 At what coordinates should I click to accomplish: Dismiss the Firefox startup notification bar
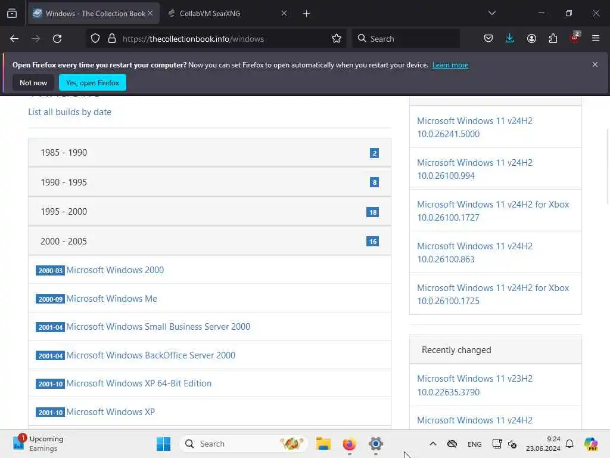595,64
